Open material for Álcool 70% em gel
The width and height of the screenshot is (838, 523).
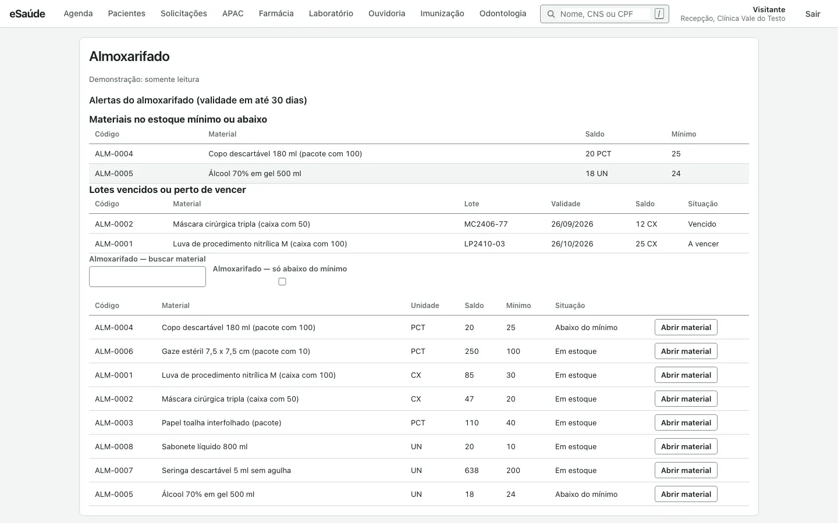pos(686,494)
